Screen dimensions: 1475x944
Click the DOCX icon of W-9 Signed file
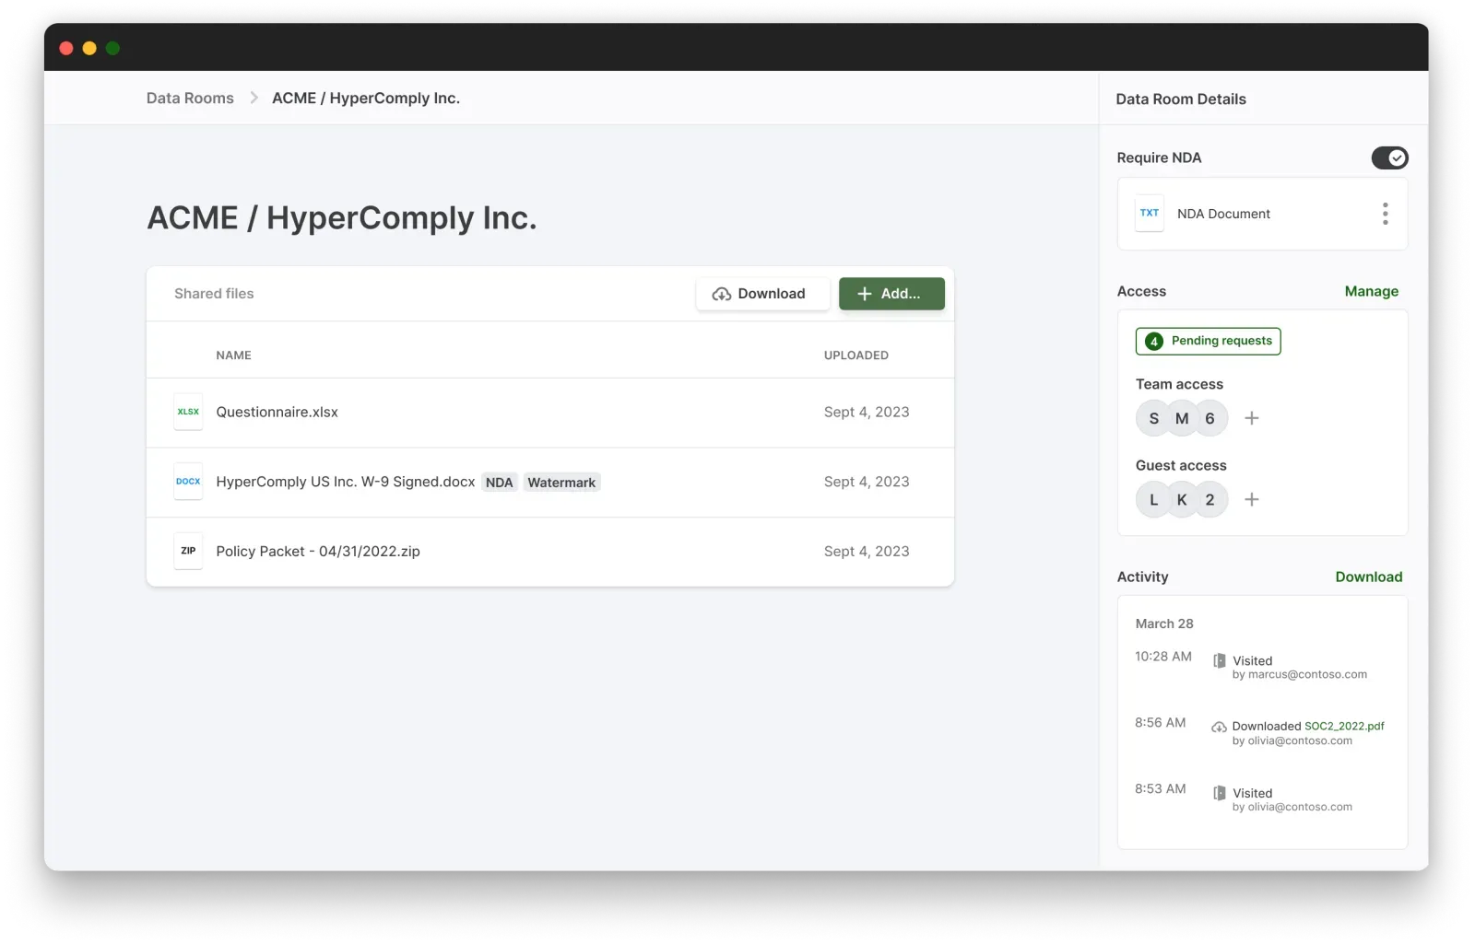point(188,482)
